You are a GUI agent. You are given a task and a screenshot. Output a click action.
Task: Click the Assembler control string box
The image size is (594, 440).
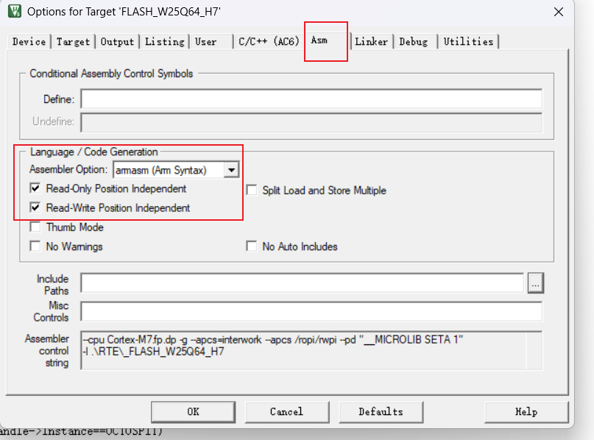(x=311, y=350)
